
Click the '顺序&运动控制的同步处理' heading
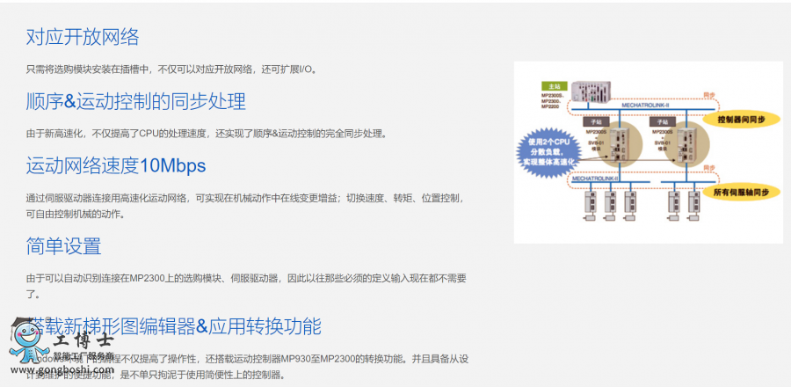(135, 101)
